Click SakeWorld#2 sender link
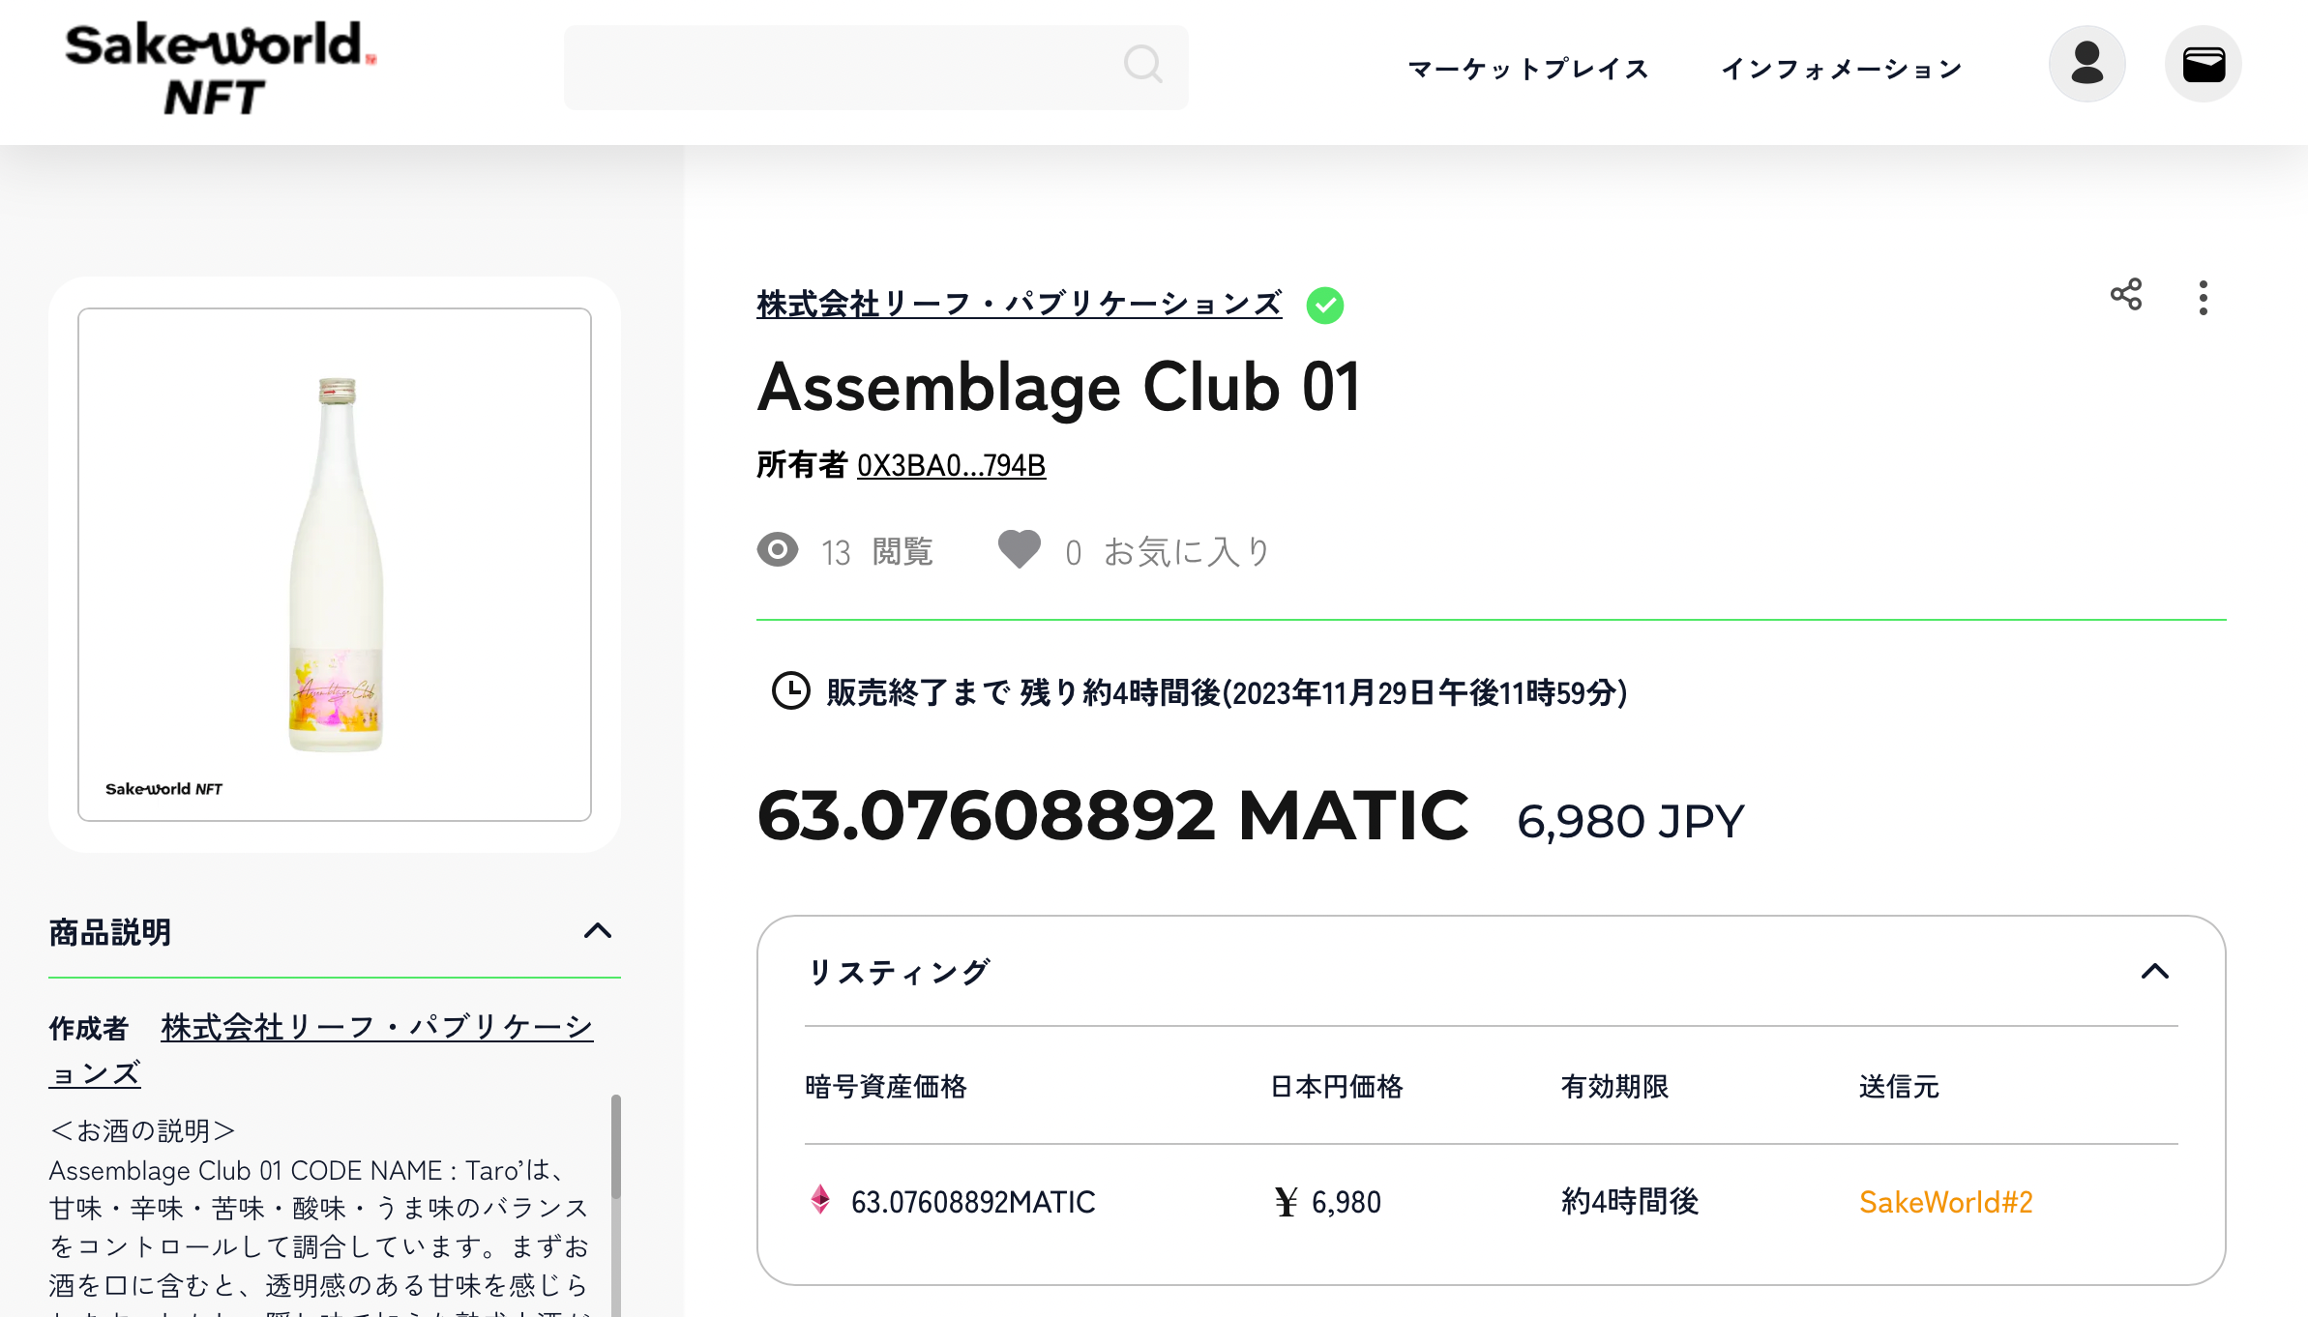2308x1317 pixels. tap(1945, 1202)
